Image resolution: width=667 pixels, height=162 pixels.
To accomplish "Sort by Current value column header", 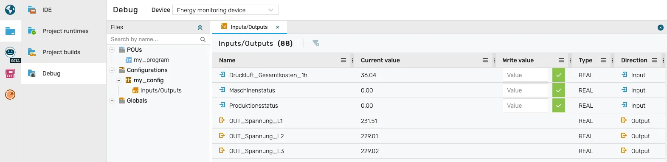I will pos(380,60).
